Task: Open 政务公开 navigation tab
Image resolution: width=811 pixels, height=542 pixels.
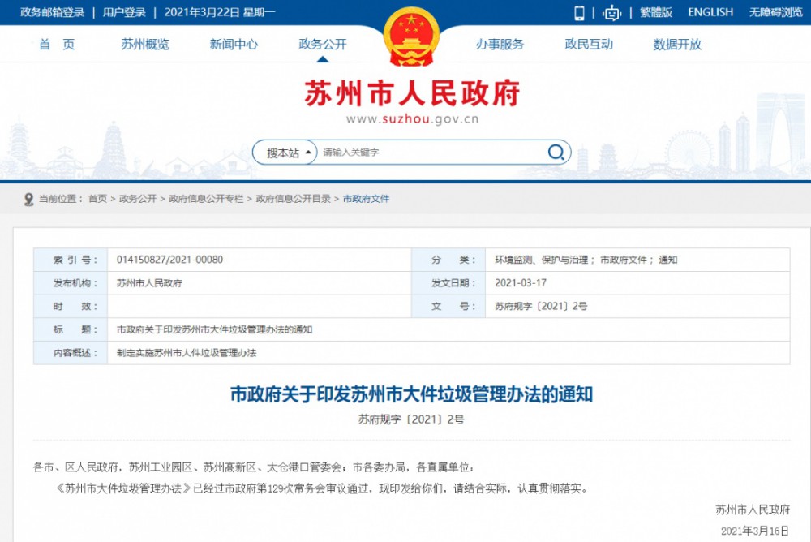Action: click(x=323, y=45)
